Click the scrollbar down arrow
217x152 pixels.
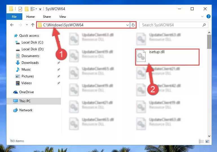click(209, 136)
